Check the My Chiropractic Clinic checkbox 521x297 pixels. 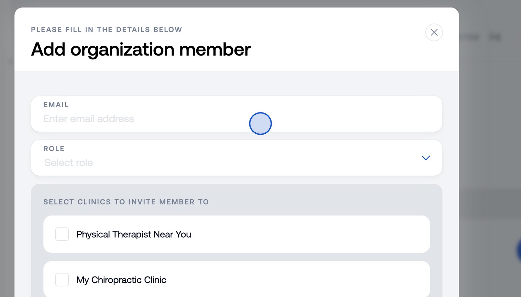click(x=62, y=279)
